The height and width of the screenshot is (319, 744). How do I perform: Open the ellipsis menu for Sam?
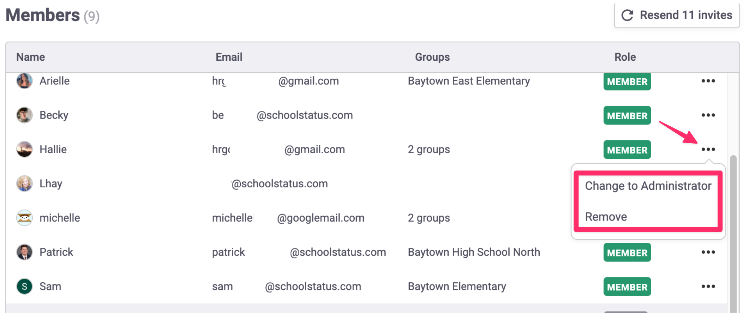(708, 286)
